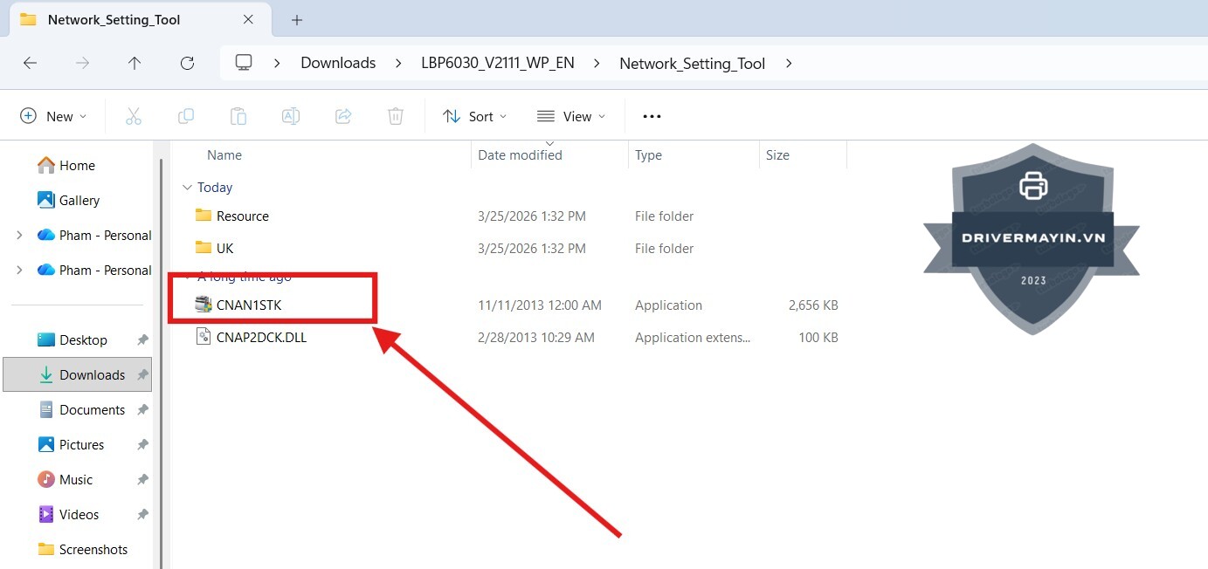
Task: Open Documents in the navigation pane
Action: click(x=92, y=410)
